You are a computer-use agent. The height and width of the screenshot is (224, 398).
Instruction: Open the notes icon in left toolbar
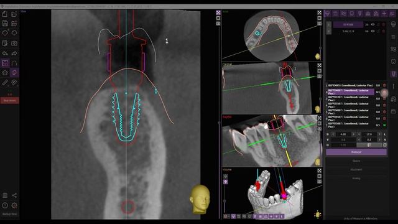[x=5, y=43]
